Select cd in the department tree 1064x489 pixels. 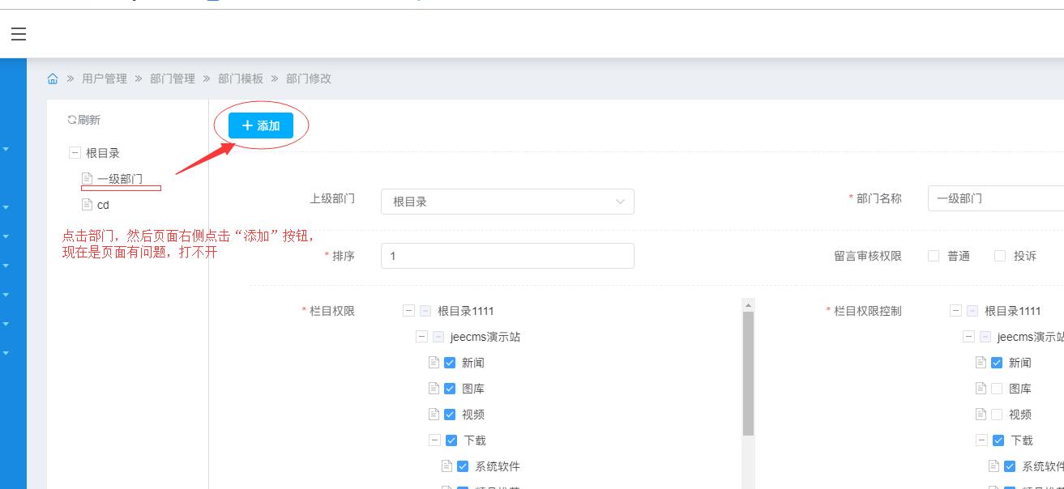pyautogui.click(x=103, y=205)
